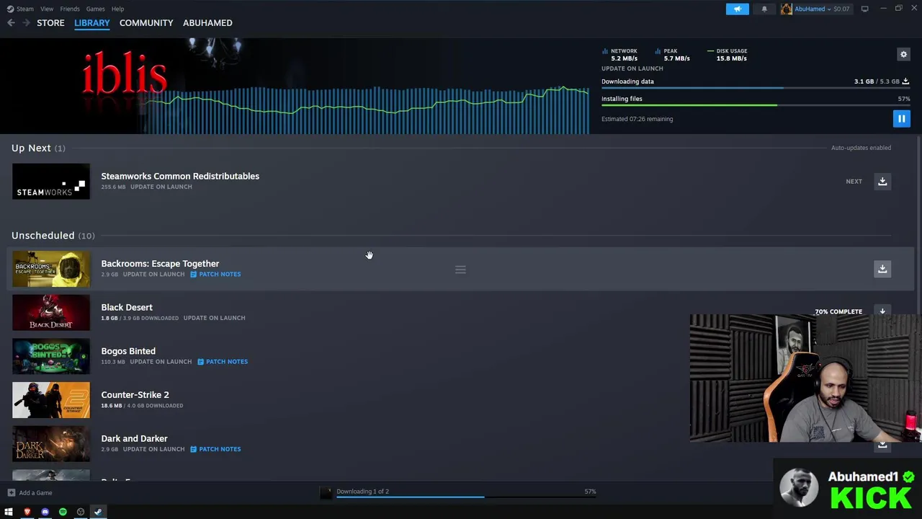
Task: Click the 70% COMPLETE label
Action: tap(838, 311)
